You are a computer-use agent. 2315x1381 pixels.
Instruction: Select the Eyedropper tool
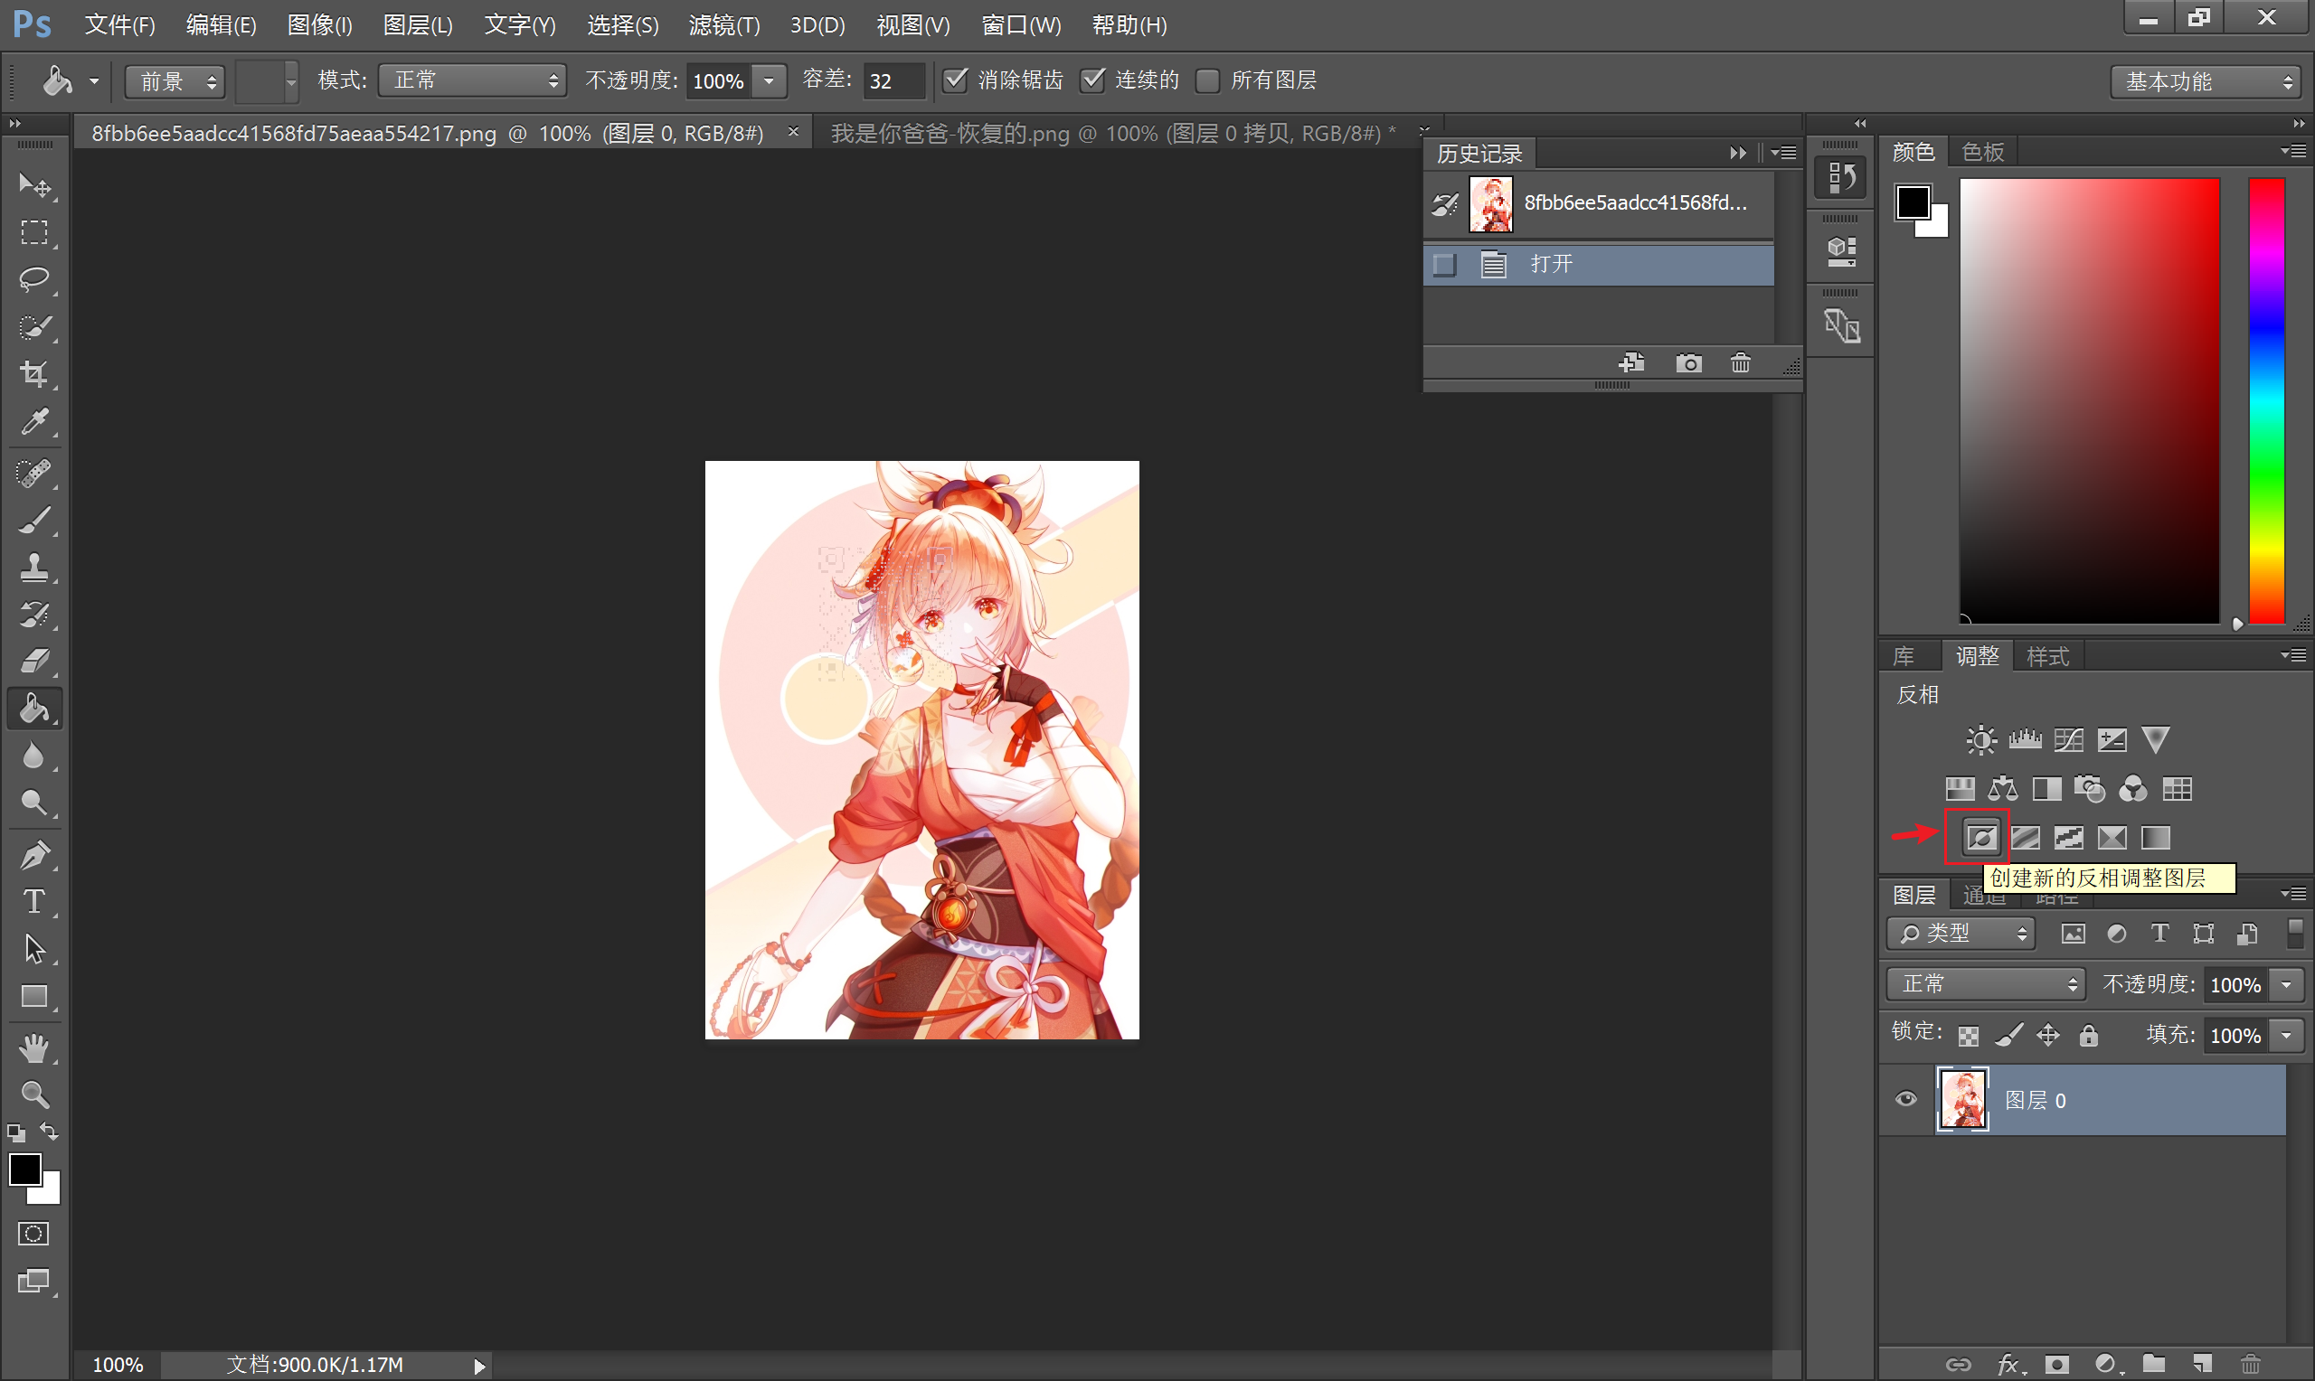[34, 422]
